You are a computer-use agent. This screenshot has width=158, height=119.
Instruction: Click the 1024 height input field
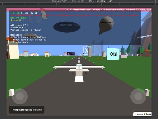coord(82,1)
